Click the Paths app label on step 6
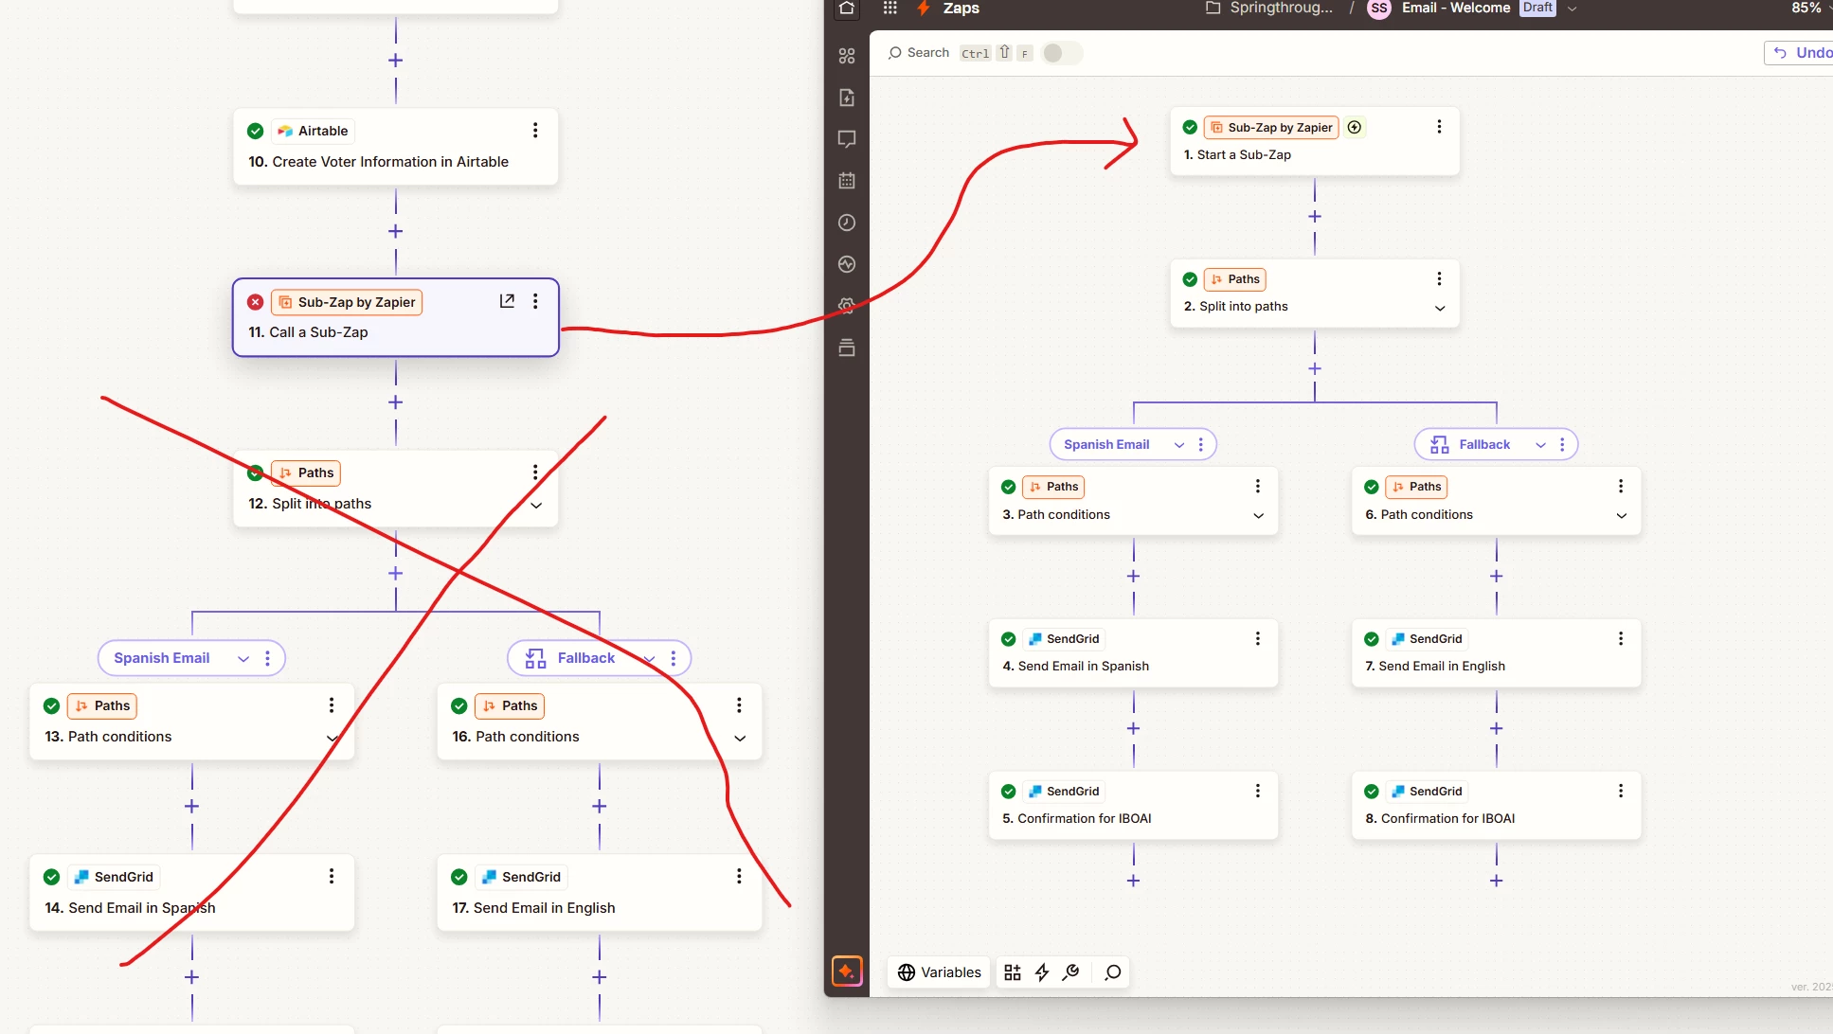The width and height of the screenshot is (1833, 1034). point(1416,487)
